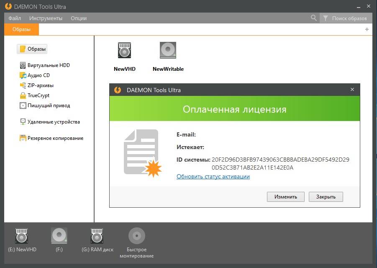This screenshot has width=377, height=268.
Task: Open the Инструменты menu
Action: coord(46,18)
